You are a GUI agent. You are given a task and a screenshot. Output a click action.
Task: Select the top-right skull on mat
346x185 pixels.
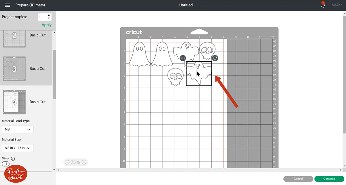pos(207,51)
